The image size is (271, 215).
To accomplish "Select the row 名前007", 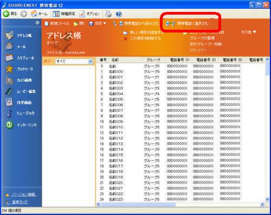I will click(181, 110).
